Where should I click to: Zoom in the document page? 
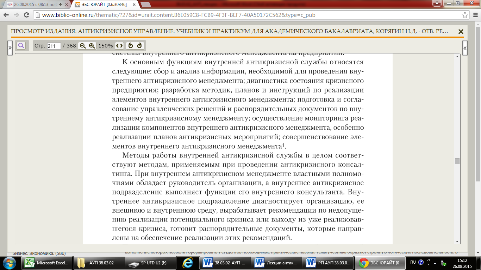(x=92, y=46)
